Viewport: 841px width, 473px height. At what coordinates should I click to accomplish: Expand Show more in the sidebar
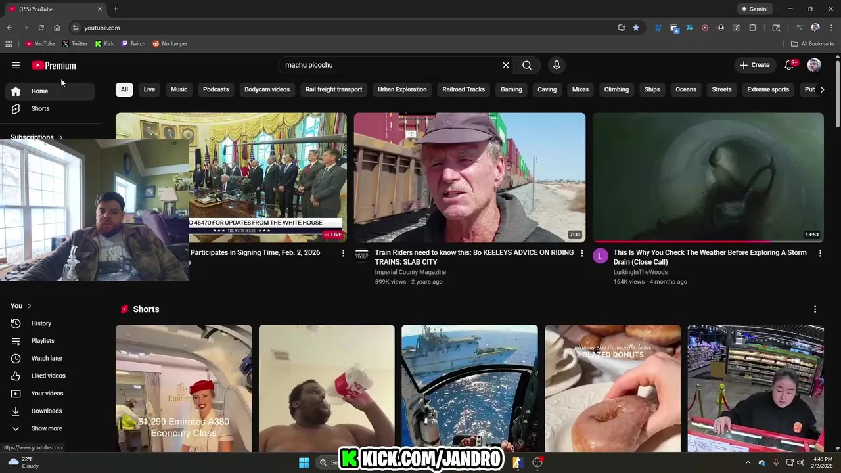[x=50, y=428]
